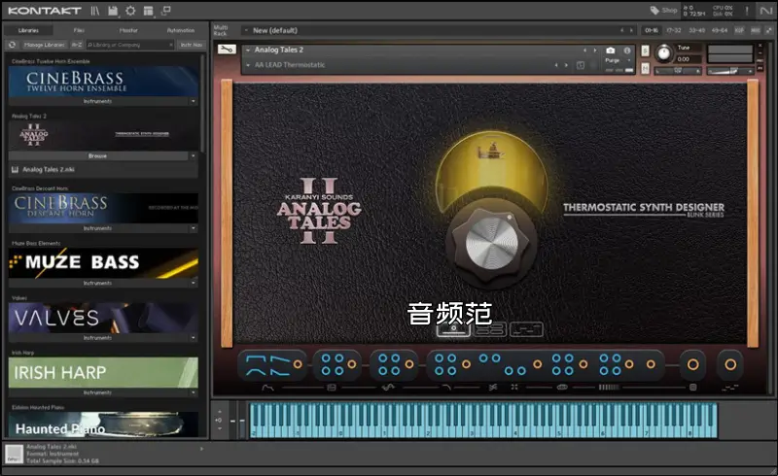The height and width of the screenshot is (476, 778).
Task: Click the LFO wave icon under modules
Action: 388,388
